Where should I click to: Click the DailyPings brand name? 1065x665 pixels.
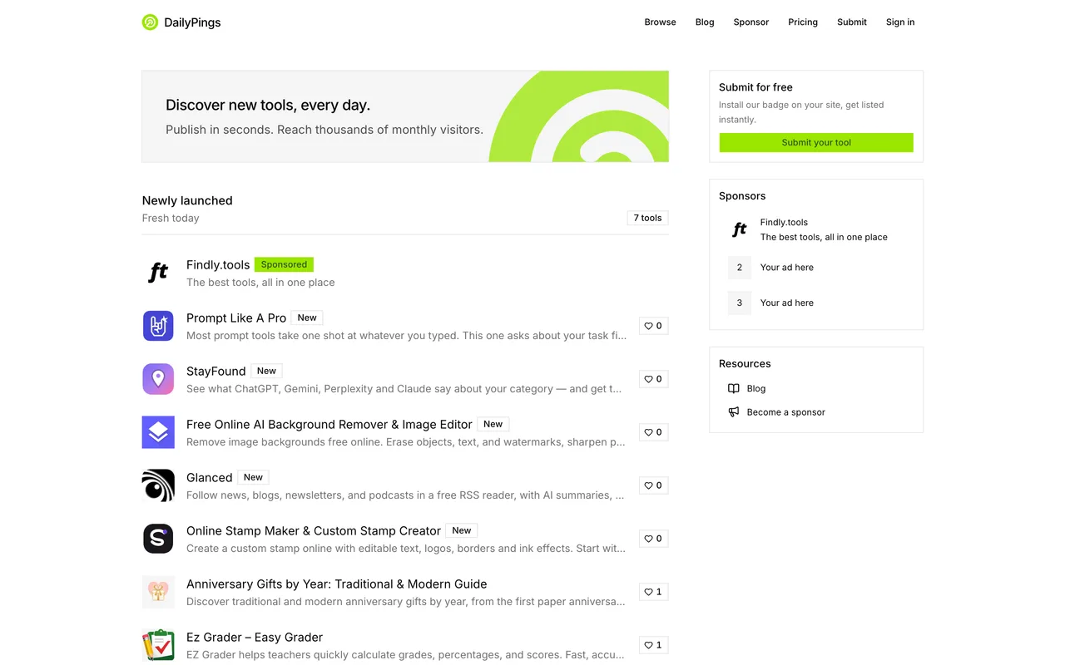point(192,22)
